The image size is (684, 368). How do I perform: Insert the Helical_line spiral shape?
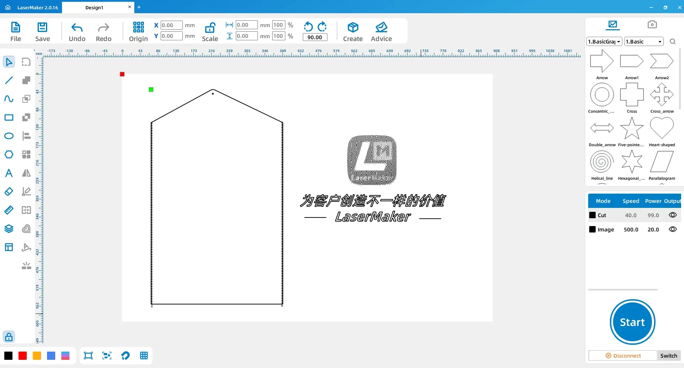point(602,165)
